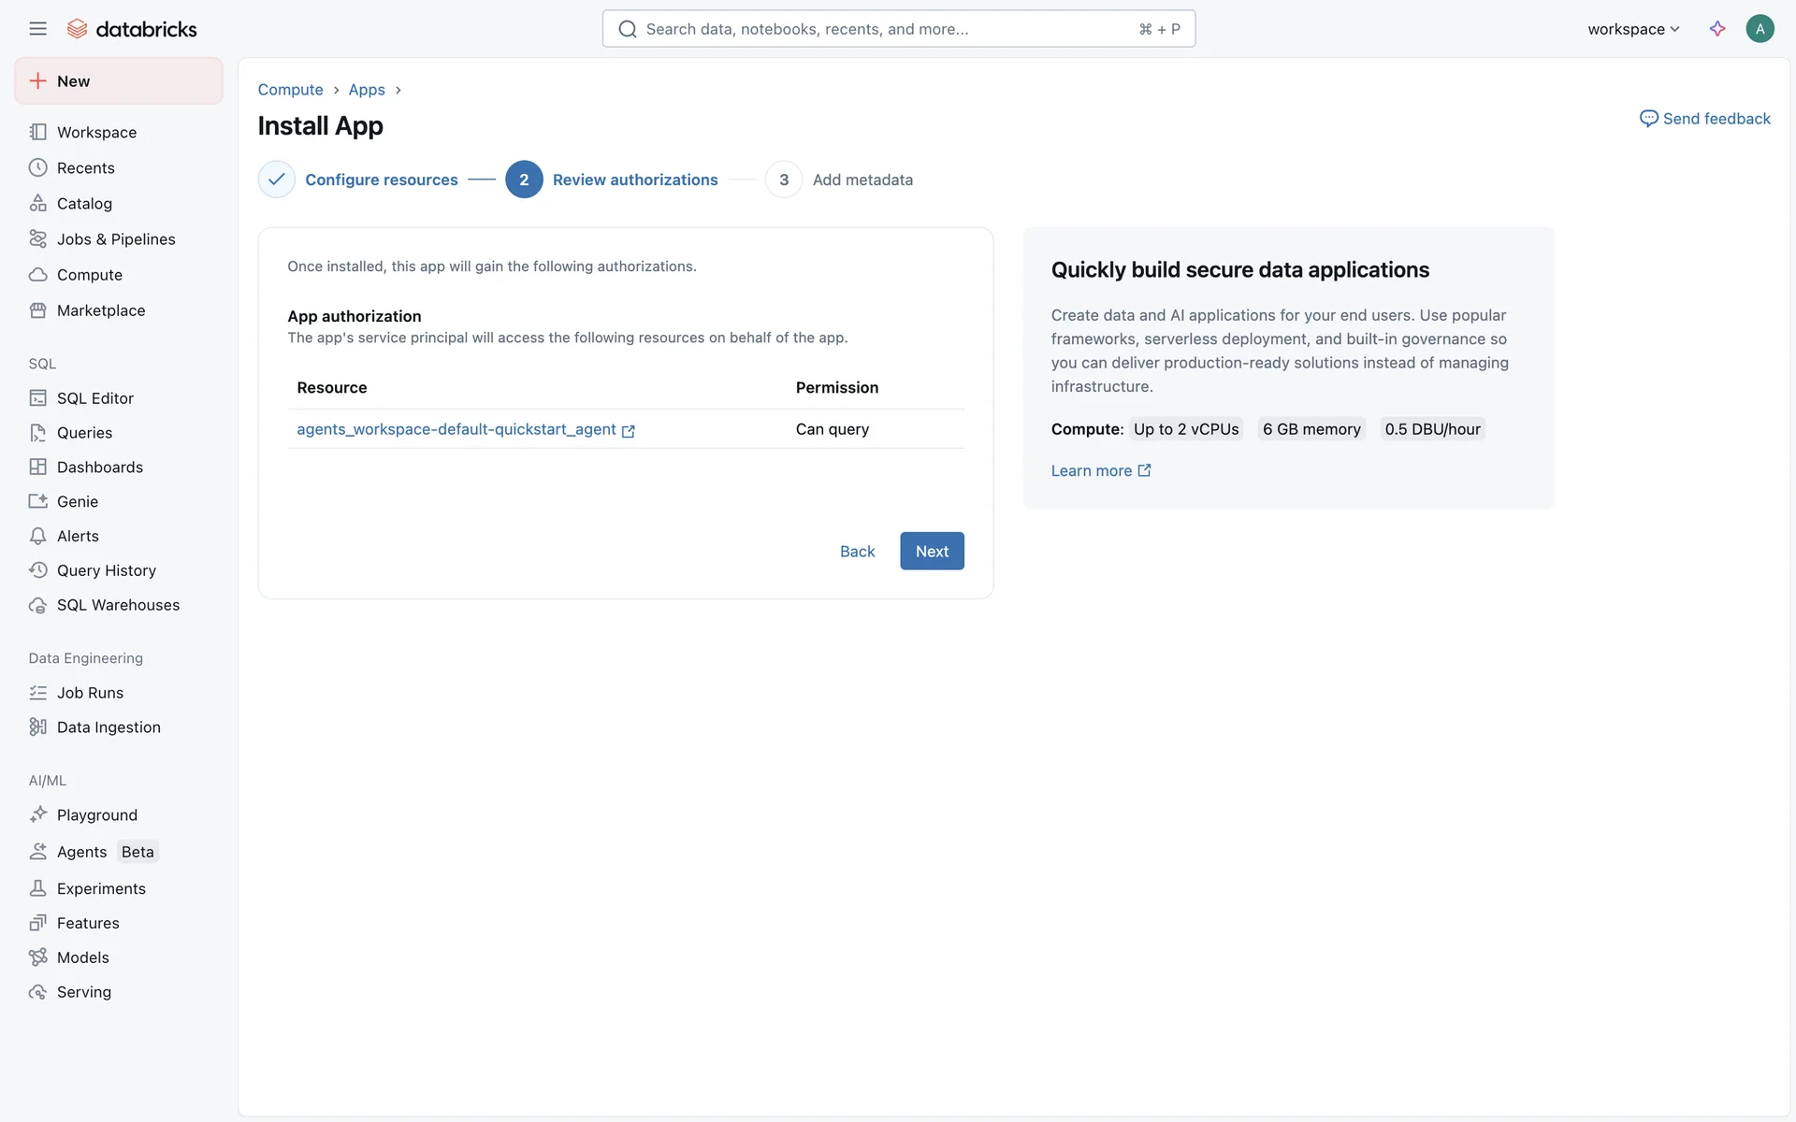Open the Databricks Assistant sparkle icon

(x=1716, y=29)
